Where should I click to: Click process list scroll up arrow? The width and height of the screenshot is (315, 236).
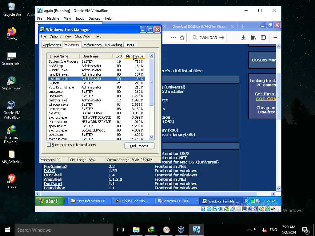pos(151,56)
